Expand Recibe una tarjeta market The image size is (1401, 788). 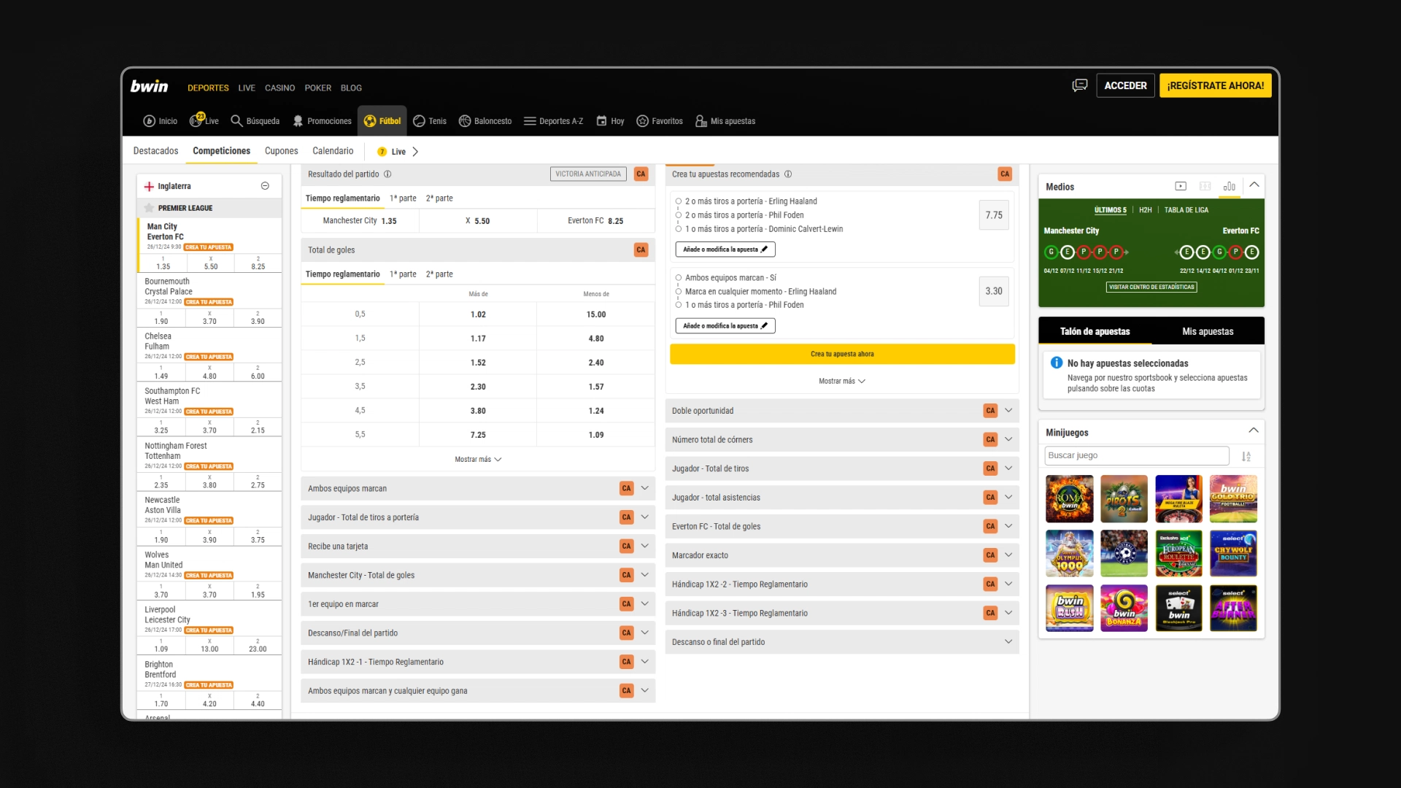[x=644, y=546]
